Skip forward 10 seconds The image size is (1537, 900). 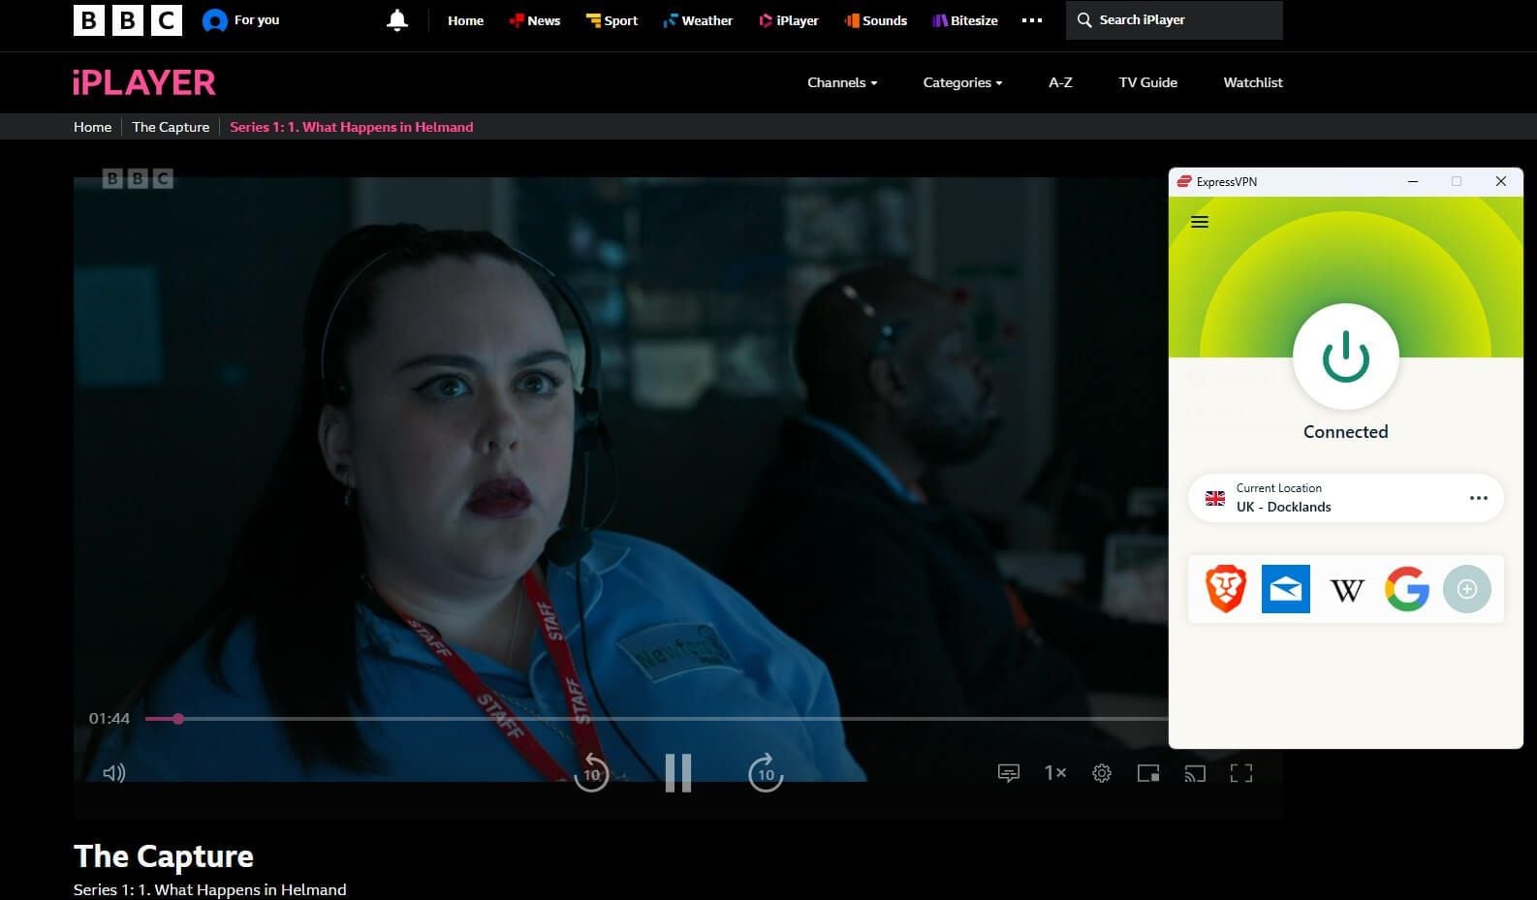coord(766,773)
